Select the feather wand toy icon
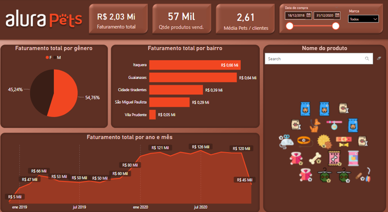The width and height of the screenshot is (388, 212). pyautogui.click(x=363, y=175)
